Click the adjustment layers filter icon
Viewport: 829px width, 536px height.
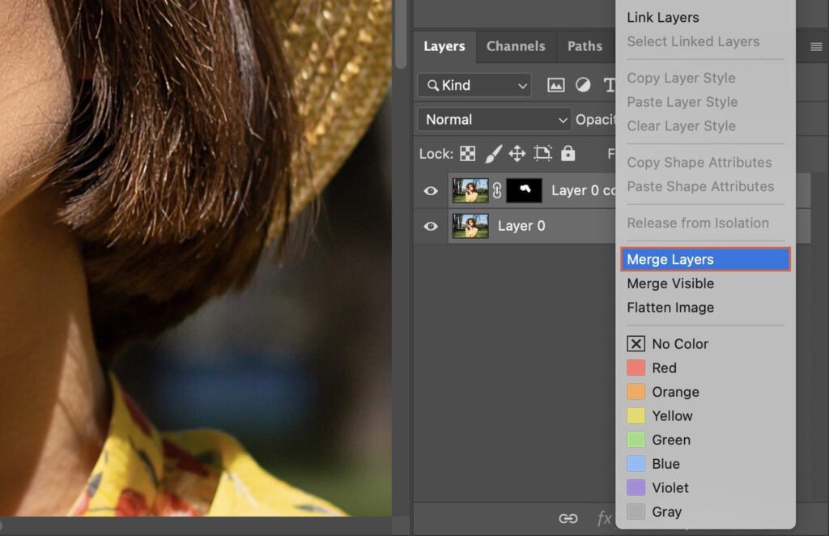583,84
